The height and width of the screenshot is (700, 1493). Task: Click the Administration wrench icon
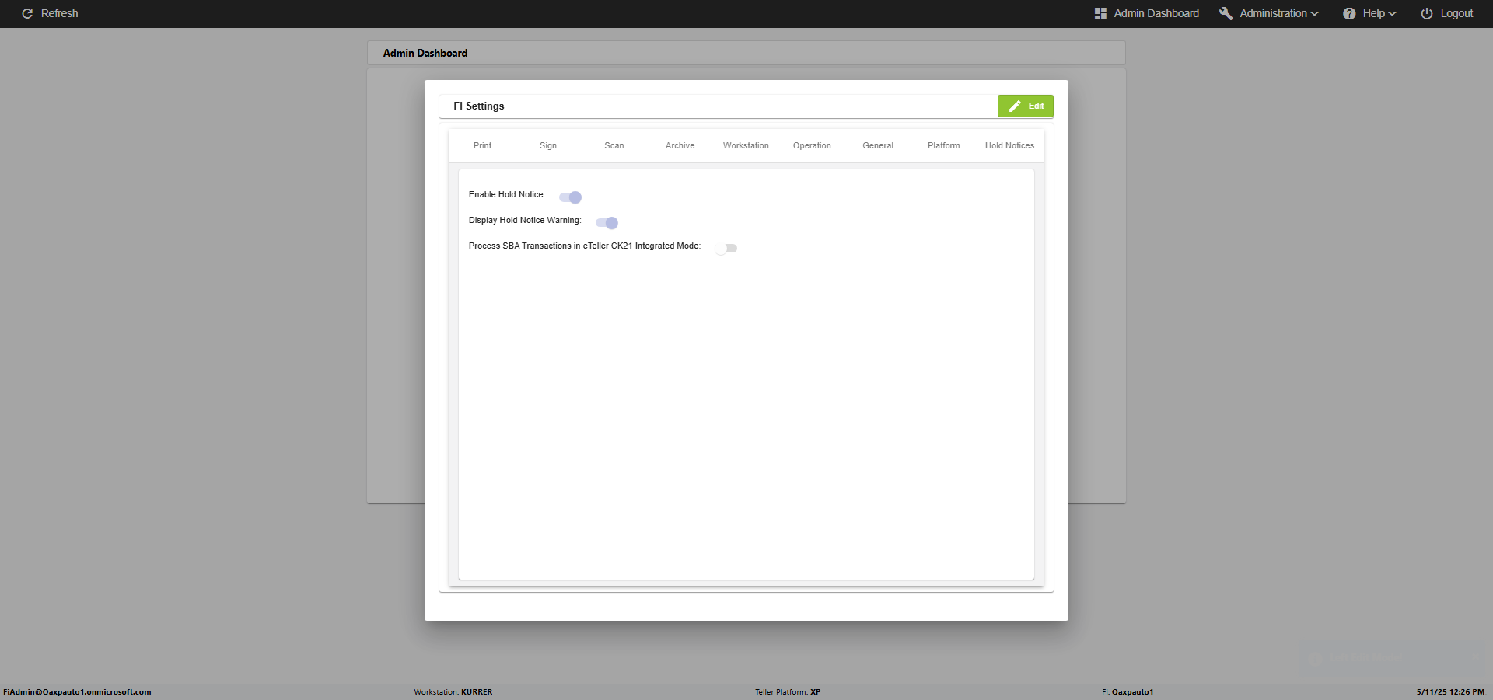pyautogui.click(x=1226, y=14)
